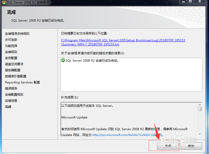Click the Microsoft Update heading text

pos(74,117)
